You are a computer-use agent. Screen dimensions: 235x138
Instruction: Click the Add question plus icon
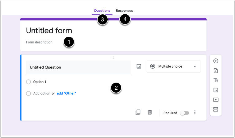(x=216, y=61)
